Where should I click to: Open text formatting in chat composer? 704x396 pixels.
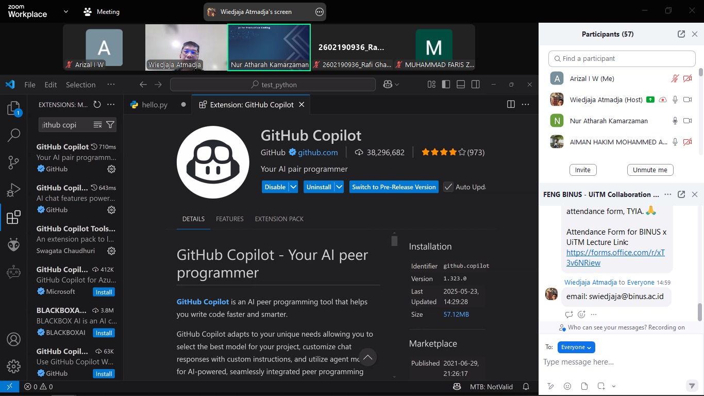click(550, 386)
